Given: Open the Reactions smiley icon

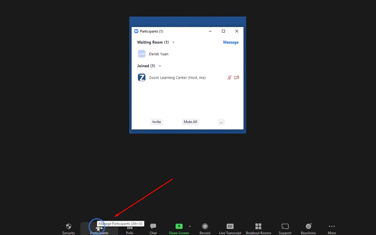Looking at the screenshot, I should pyautogui.click(x=308, y=226).
